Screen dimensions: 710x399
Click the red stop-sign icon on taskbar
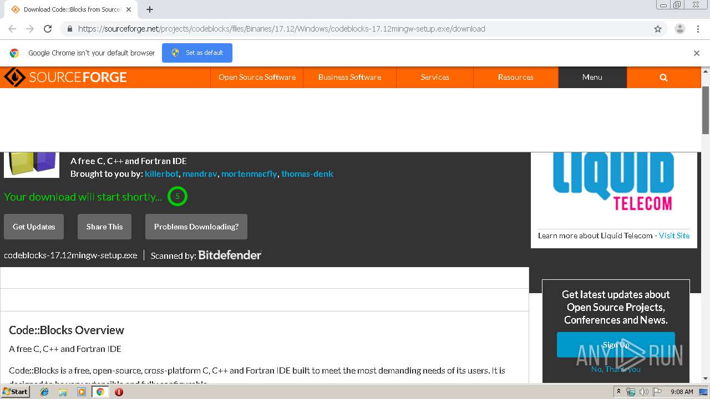(x=119, y=392)
